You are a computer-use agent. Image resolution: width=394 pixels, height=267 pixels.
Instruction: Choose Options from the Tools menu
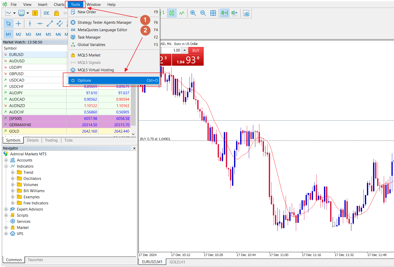pyautogui.click(x=114, y=80)
